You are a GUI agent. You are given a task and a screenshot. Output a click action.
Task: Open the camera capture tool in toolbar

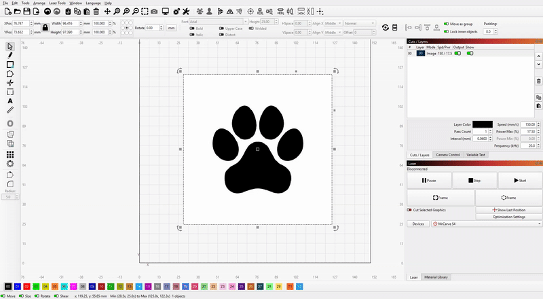[153, 12]
